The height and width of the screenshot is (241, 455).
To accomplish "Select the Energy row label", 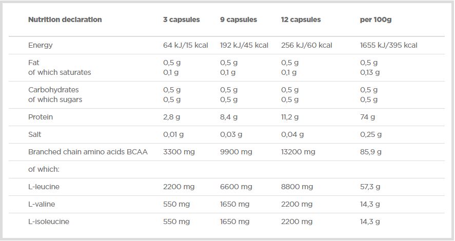I will 41,45.
